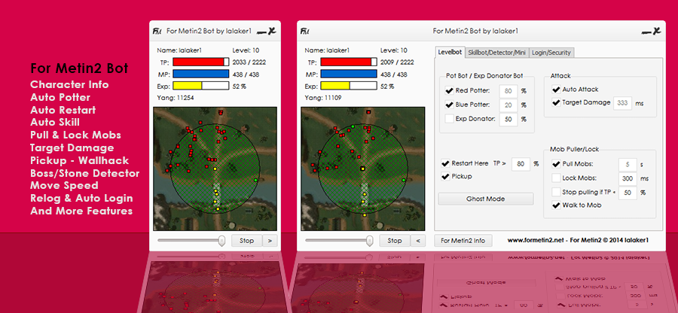Click the Pull Mobs seconds field

628,165
